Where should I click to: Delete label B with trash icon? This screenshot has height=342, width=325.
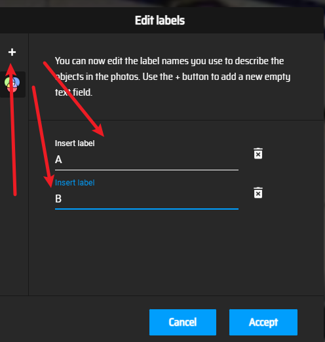point(258,193)
